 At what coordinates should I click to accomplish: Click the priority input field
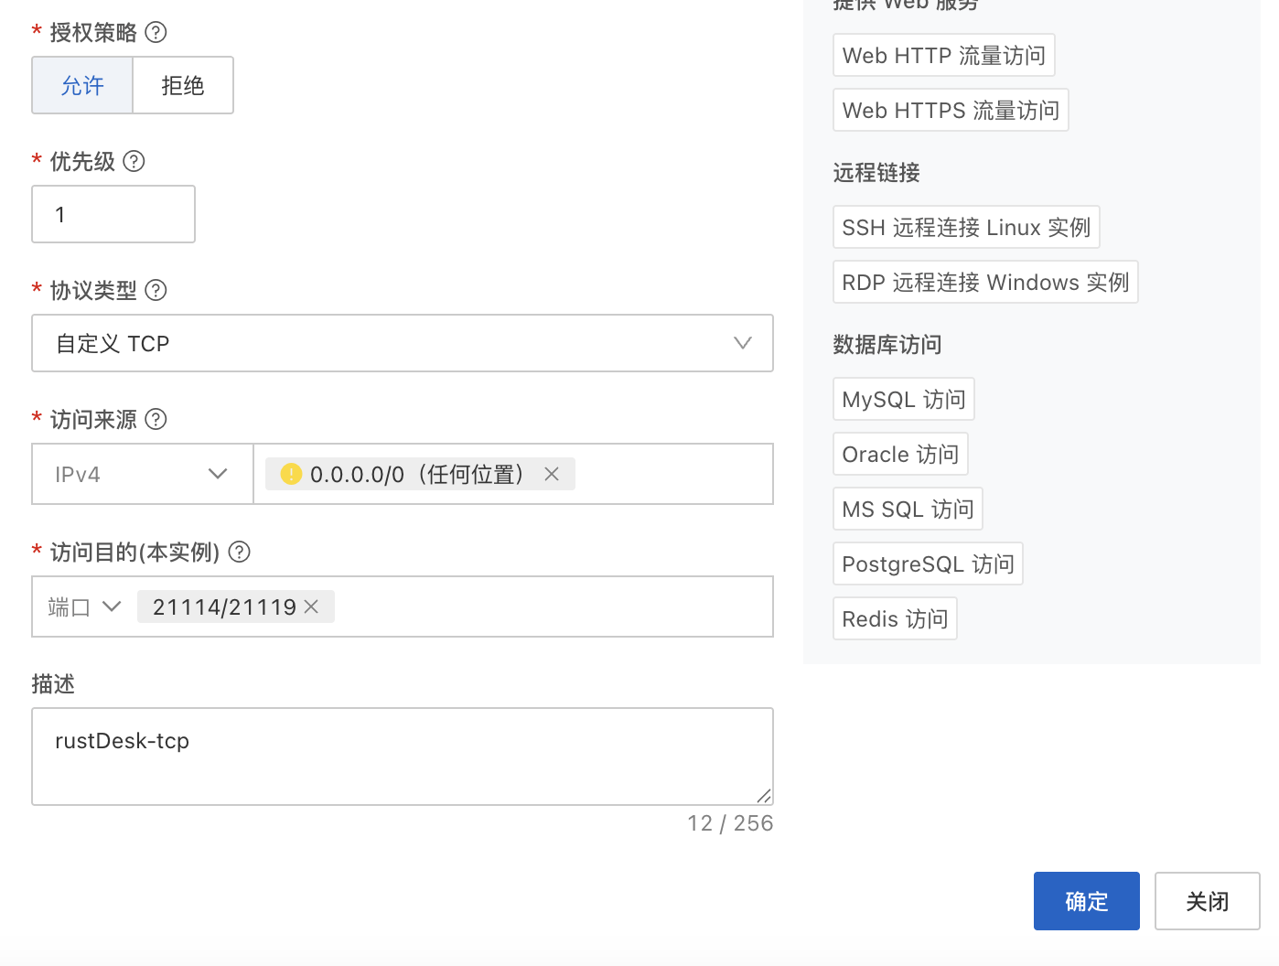(x=113, y=214)
